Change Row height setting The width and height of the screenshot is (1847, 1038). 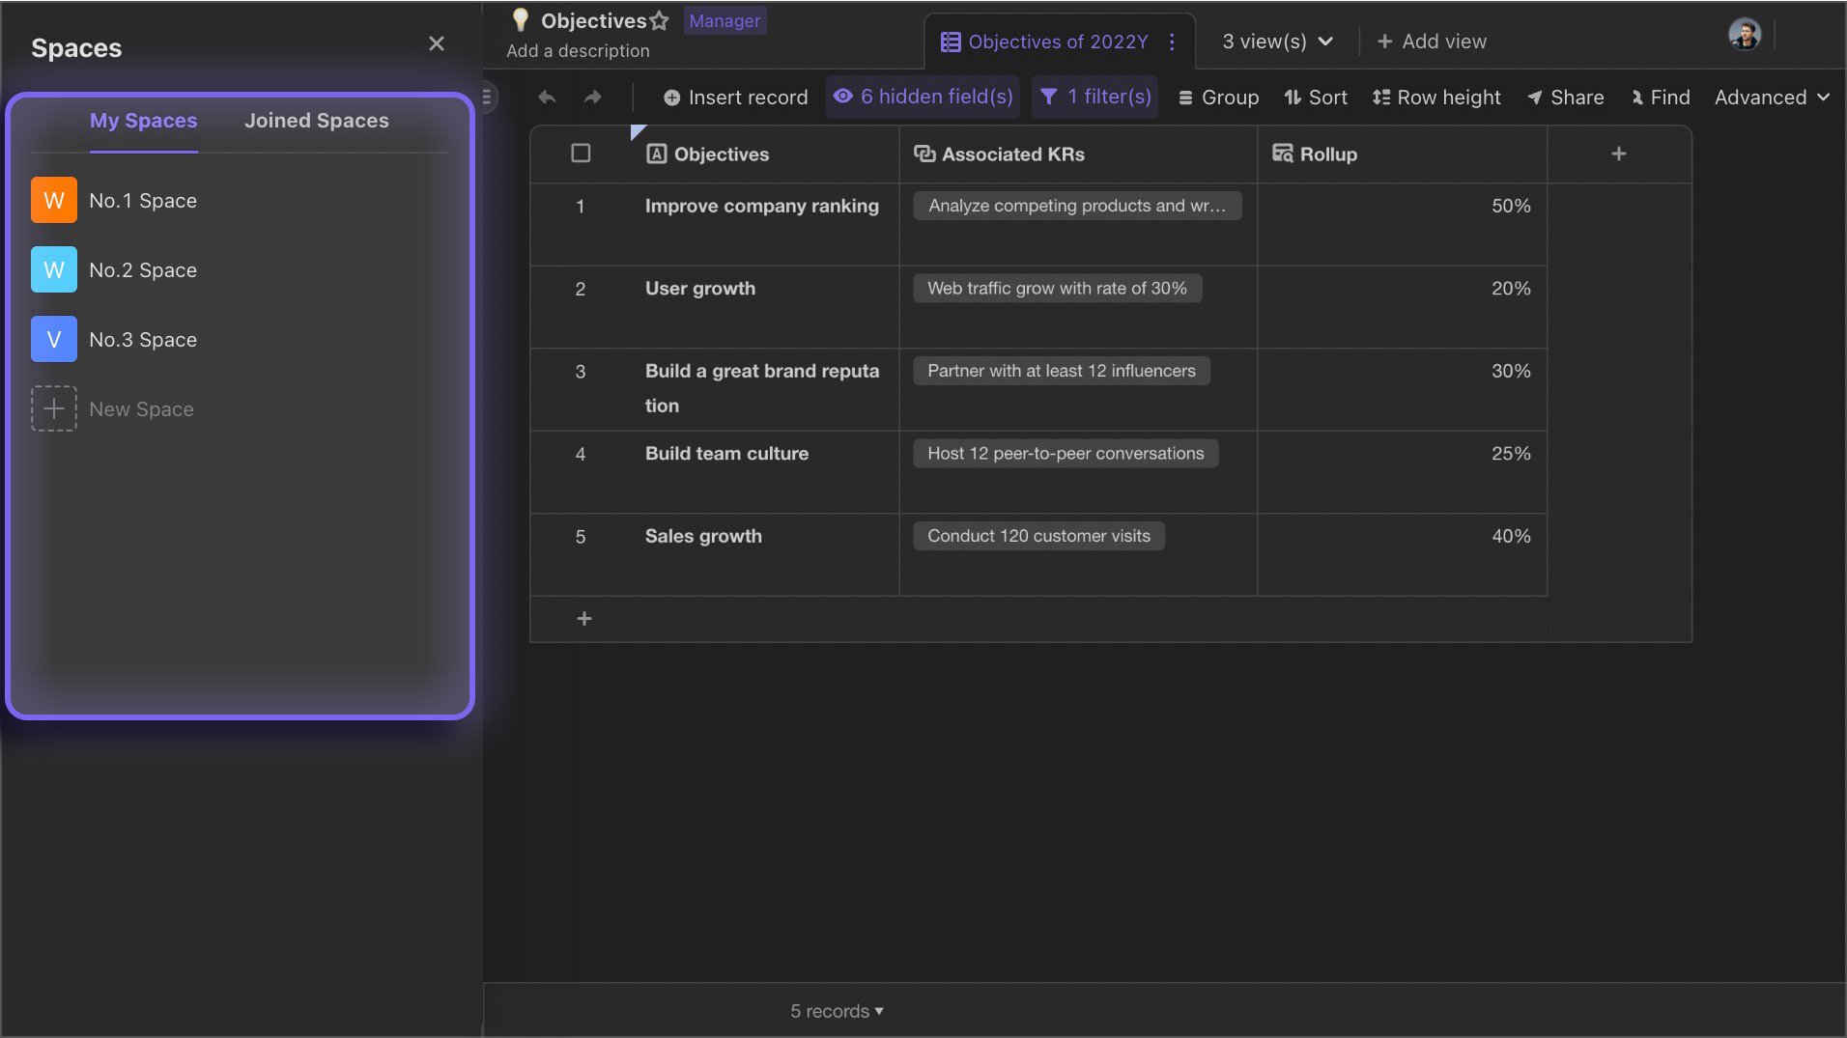[x=1436, y=98]
